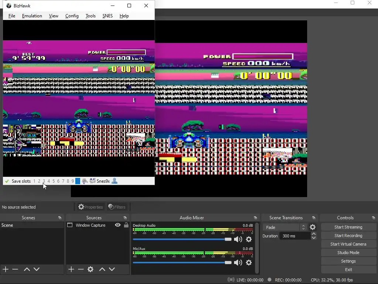Screen dimensions: 378x284
Task: Remove the selected scene with minus icon
Action: [15, 269]
